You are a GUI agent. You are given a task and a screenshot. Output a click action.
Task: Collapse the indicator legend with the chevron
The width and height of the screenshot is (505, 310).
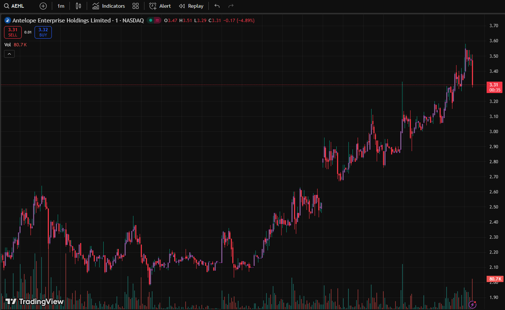9,53
